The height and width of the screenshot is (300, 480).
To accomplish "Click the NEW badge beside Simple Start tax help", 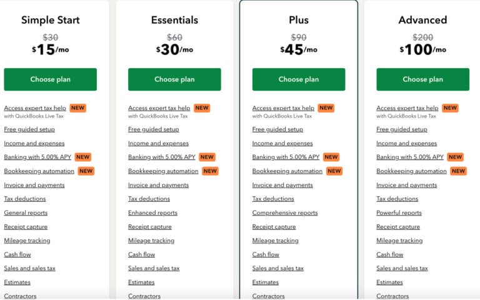I will [x=77, y=108].
